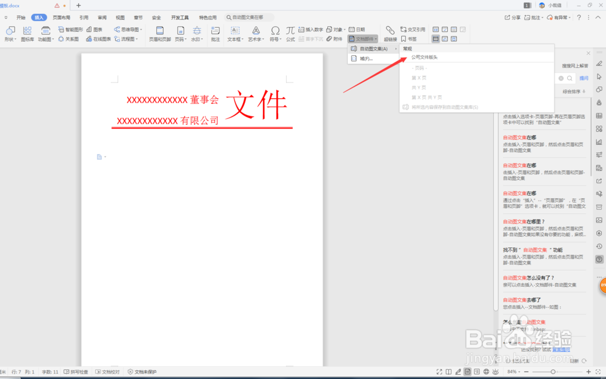Switch to the 引用 references tab

coord(84,18)
